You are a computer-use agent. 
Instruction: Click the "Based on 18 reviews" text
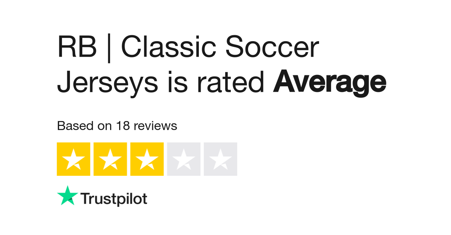(x=117, y=126)
